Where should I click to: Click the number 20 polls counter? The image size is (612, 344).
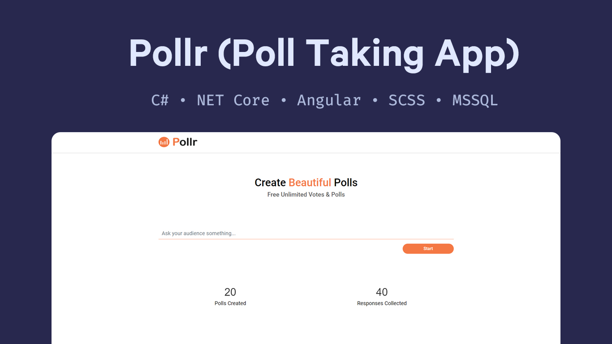tap(230, 292)
